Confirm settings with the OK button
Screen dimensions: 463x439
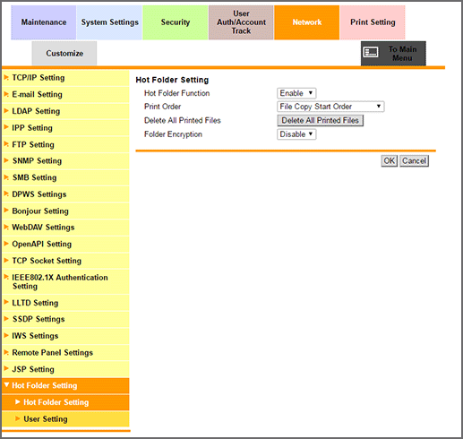(389, 161)
